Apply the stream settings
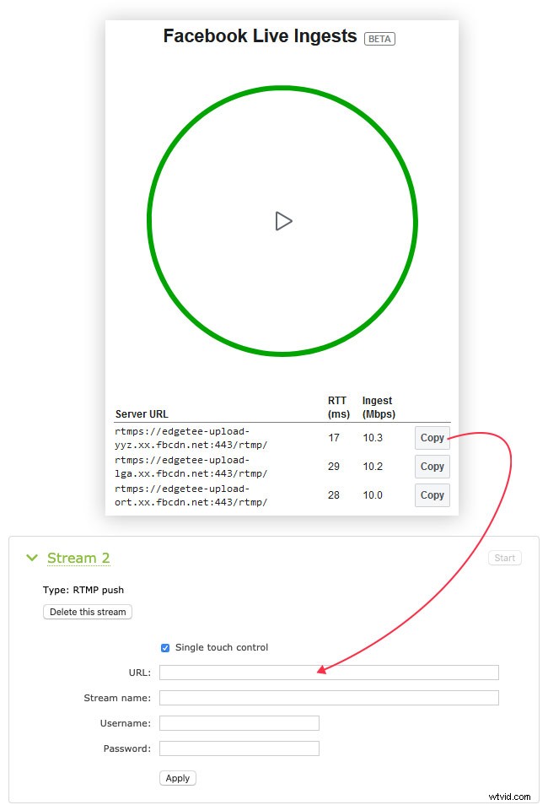 point(178,778)
